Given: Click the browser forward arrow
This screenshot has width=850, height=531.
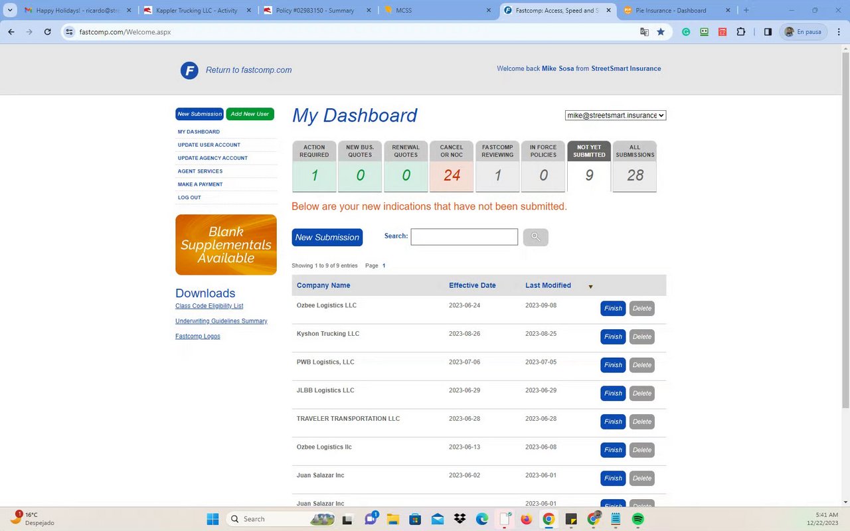Looking at the screenshot, I should [29, 32].
